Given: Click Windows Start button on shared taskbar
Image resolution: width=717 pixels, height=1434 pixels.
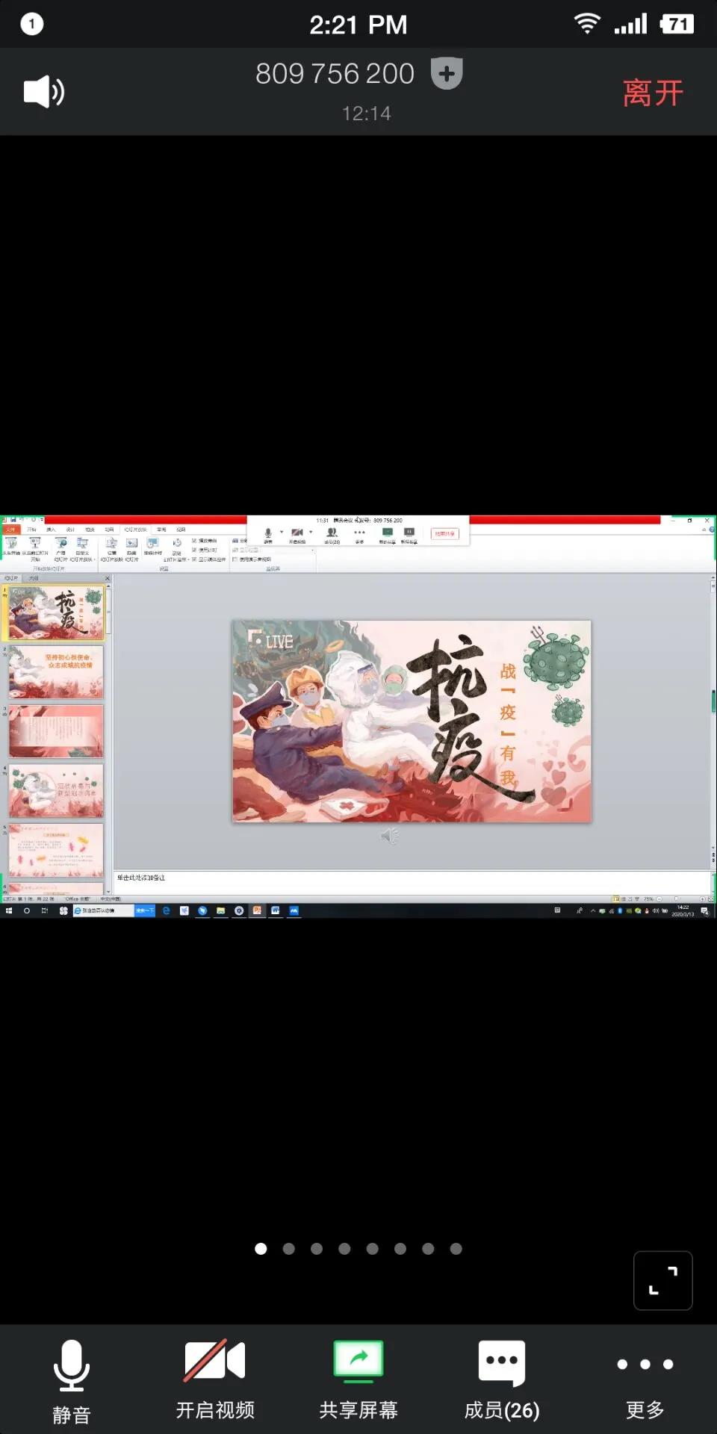Looking at the screenshot, I should [x=8, y=910].
